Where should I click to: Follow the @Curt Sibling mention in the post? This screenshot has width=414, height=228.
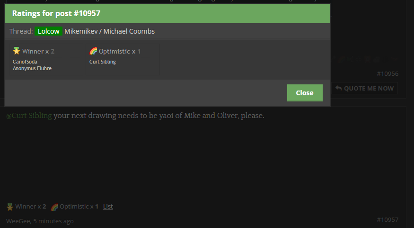[x=29, y=116]
